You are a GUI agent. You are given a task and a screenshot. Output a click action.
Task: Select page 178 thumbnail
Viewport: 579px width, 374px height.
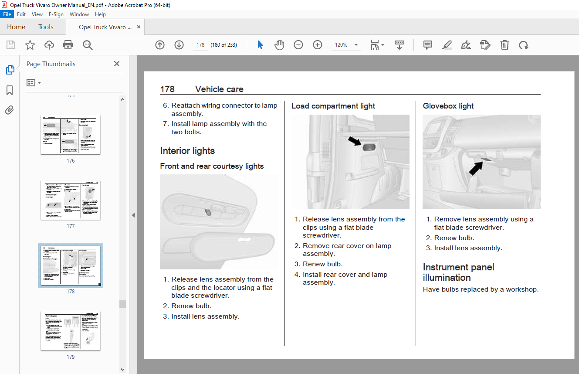(71, 265)
